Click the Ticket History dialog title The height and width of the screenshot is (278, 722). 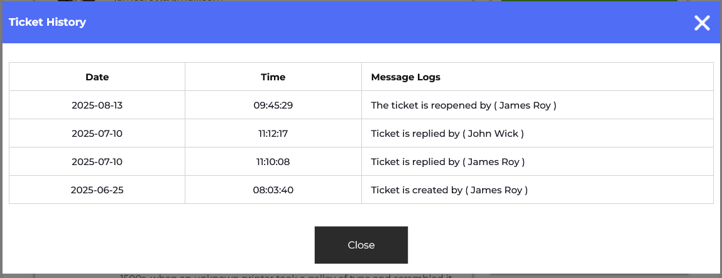[x=47, y=23]
